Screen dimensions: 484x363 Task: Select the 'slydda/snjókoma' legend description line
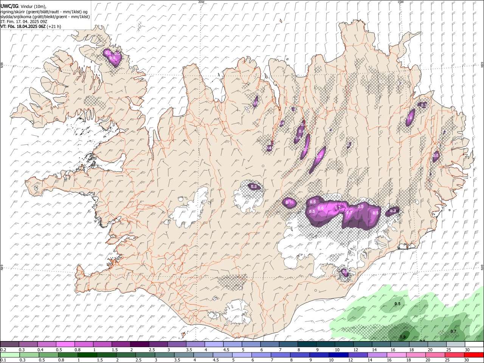45,17
